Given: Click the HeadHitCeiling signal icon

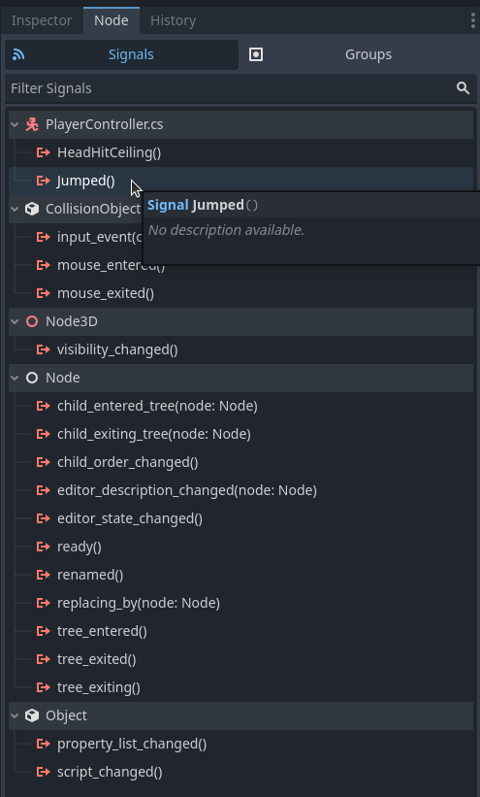Looking at the screenshot, I should pyautogui.click(x=44, y=152).
